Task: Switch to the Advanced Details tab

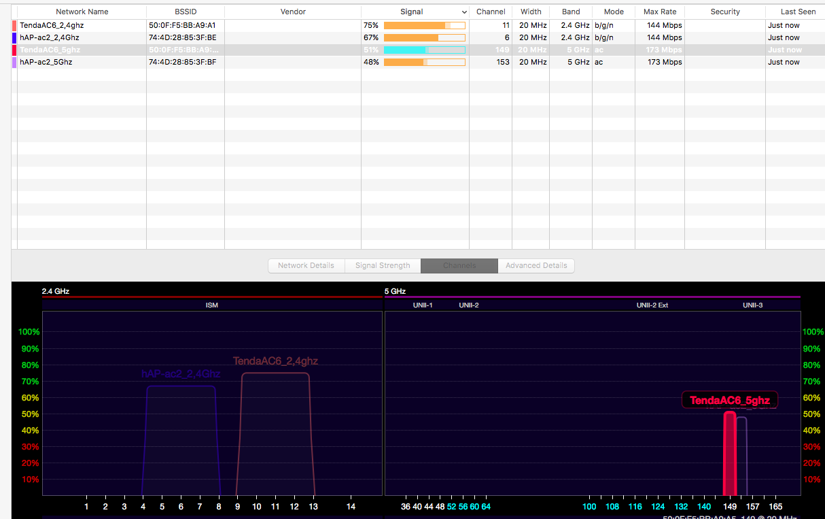Action: pyautogui.click(x=536, y=265)
